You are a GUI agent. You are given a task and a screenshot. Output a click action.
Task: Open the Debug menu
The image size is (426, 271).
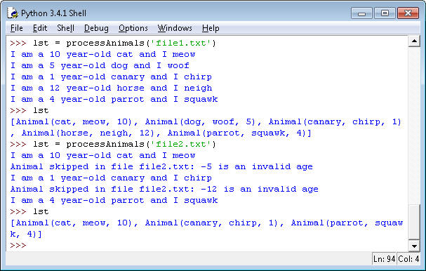96,28
